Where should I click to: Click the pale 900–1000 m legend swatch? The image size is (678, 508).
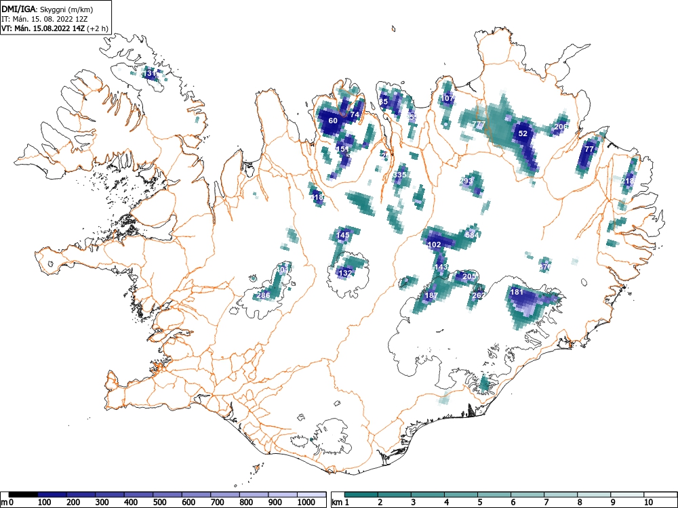(x=283, y=494)
